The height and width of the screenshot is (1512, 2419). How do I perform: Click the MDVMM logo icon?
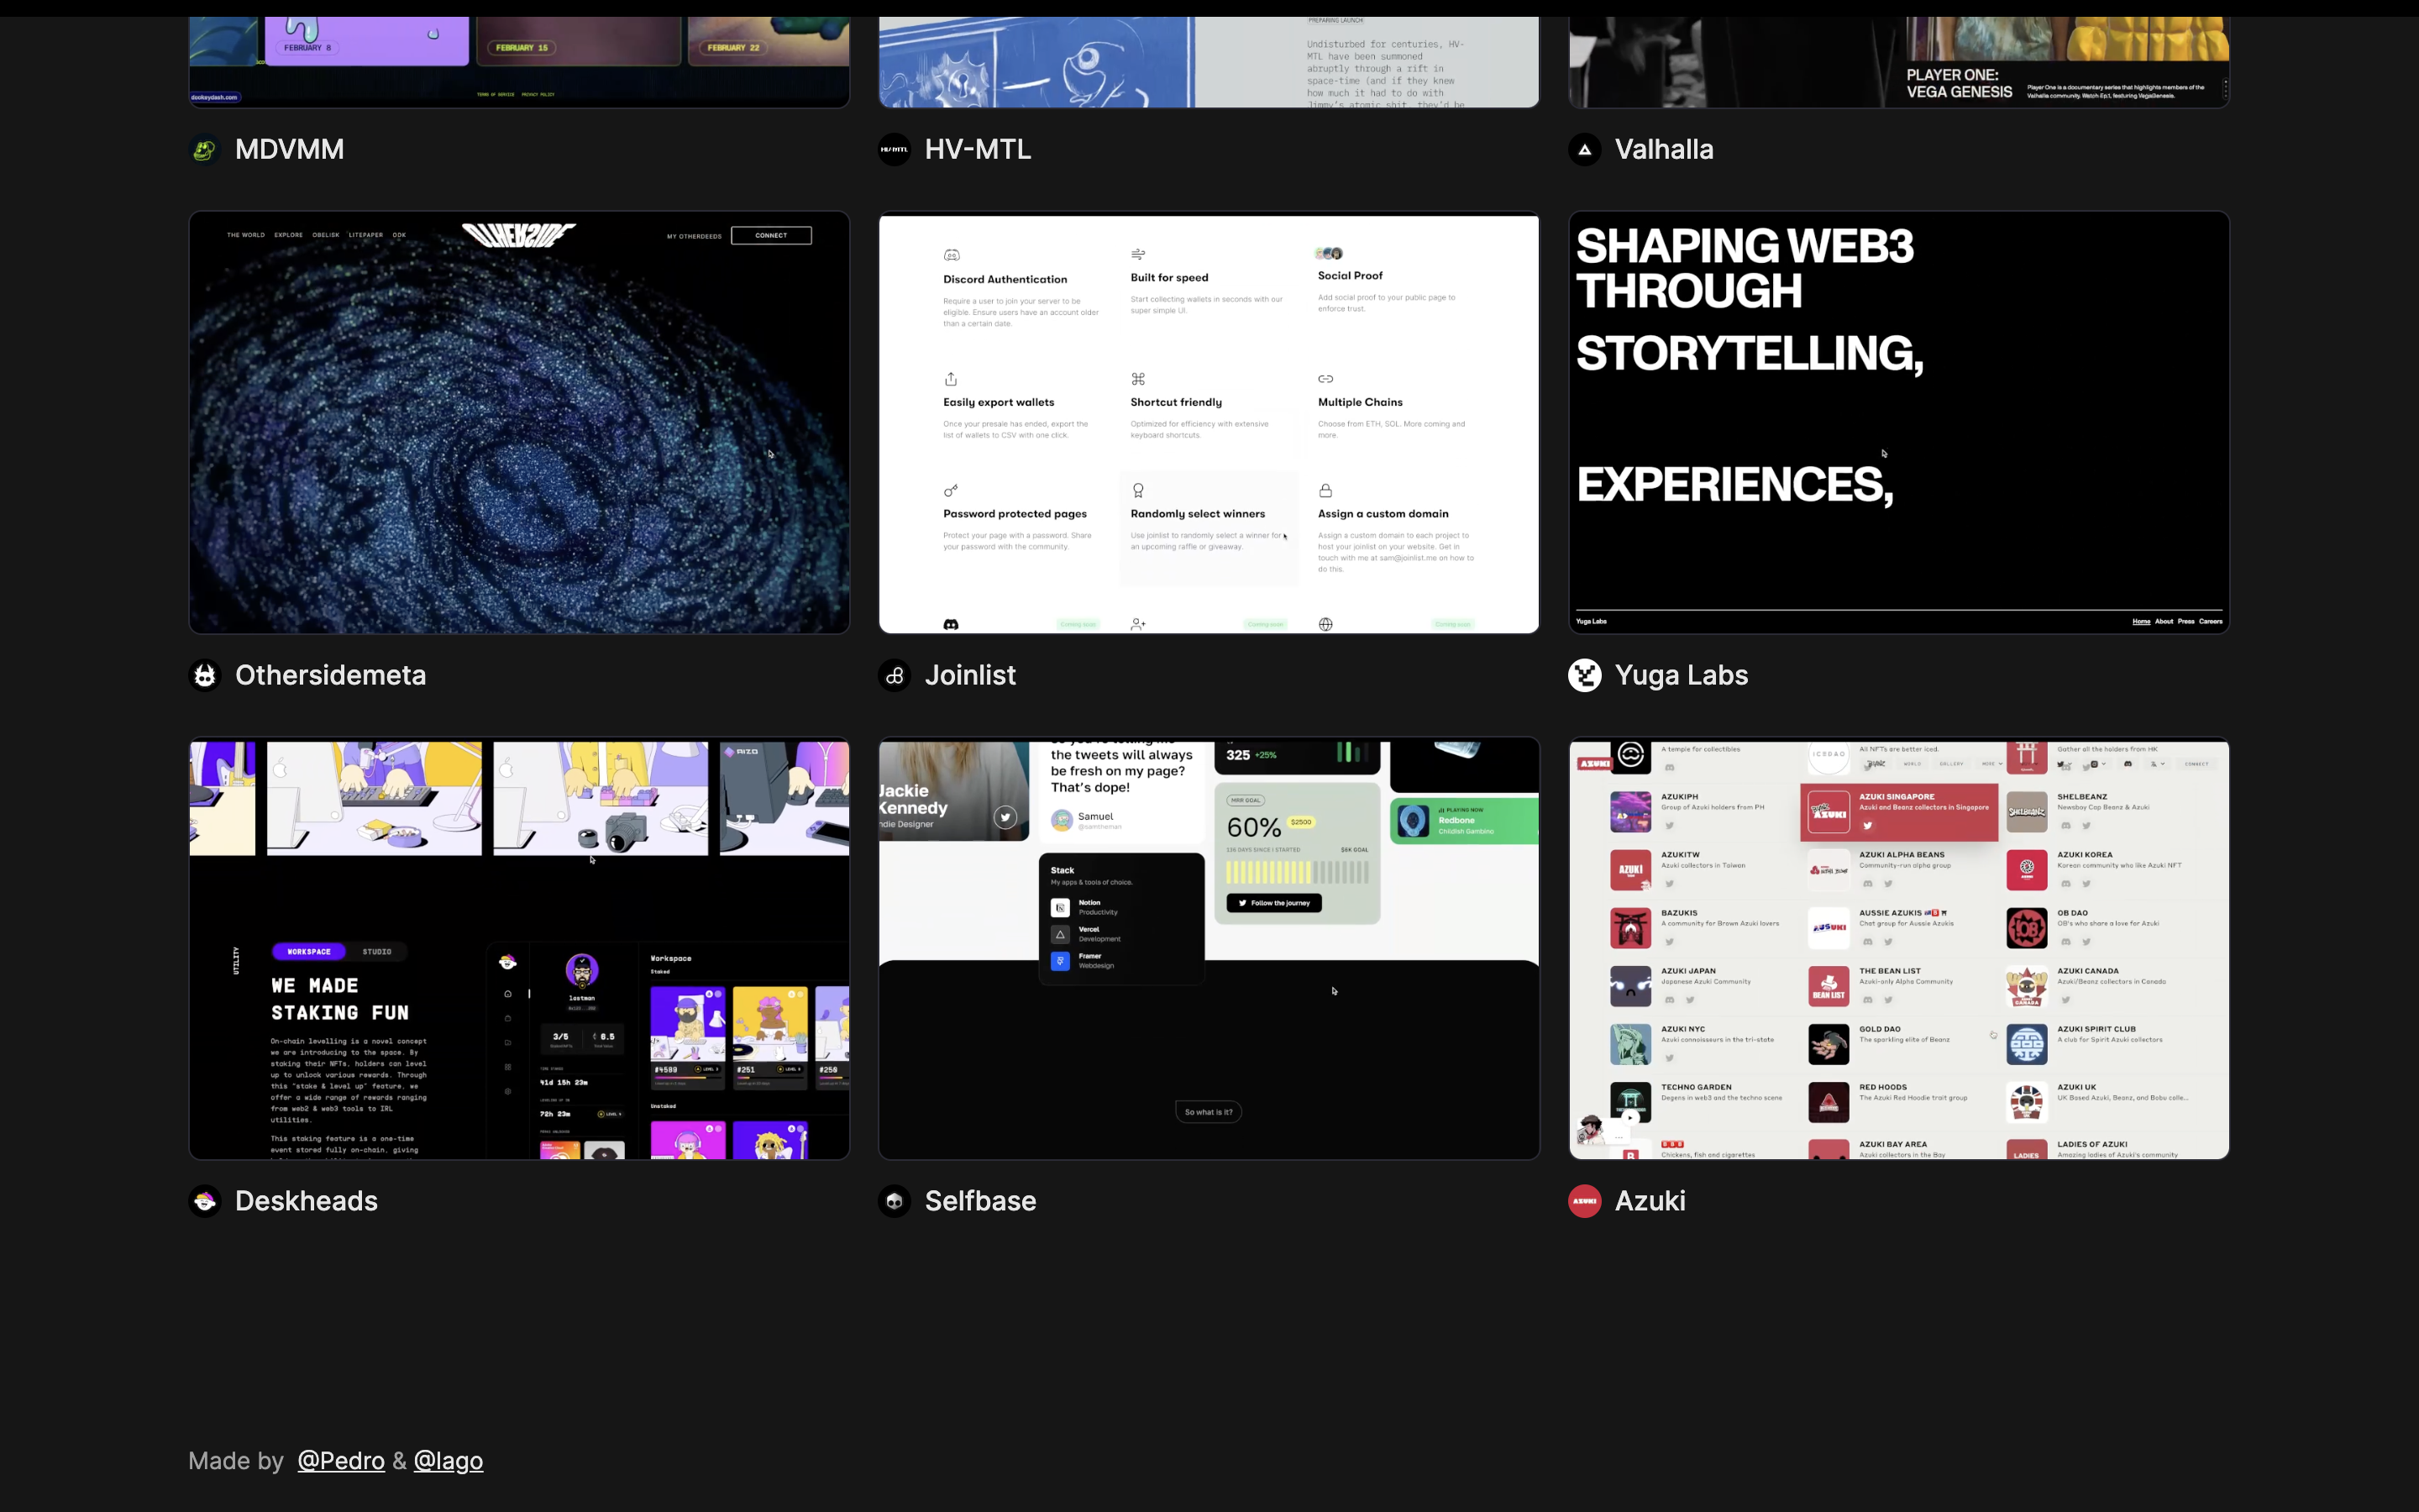click(x=205, y=149)
